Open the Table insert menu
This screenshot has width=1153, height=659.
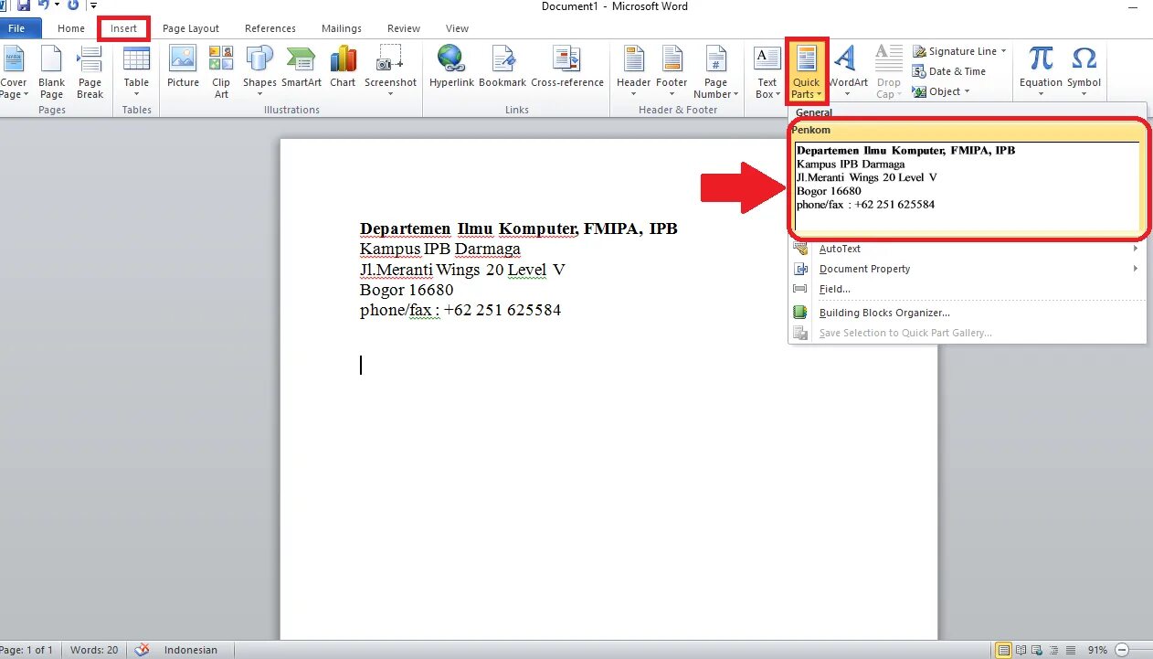(136, 71)
